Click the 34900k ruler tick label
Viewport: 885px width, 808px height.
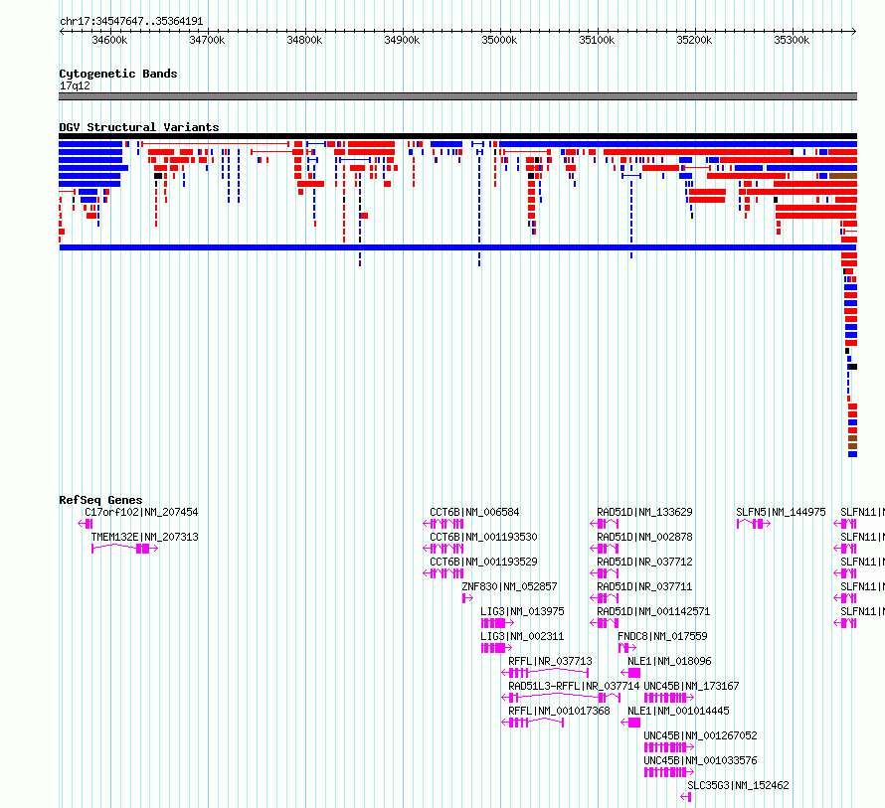click(402, 40)
